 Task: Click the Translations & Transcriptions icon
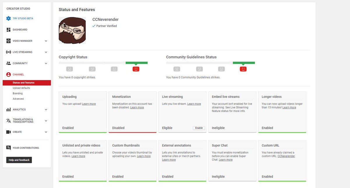click(x=8, y=121)
